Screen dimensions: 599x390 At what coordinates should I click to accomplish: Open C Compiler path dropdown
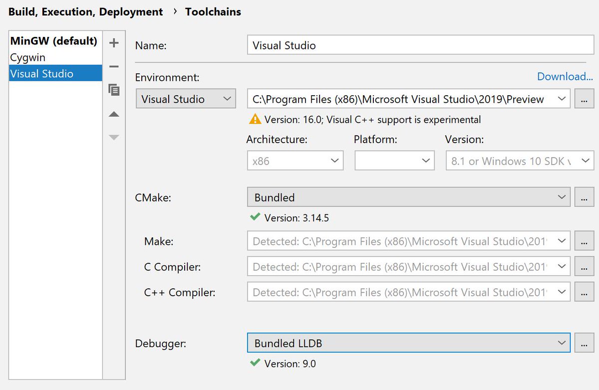point(408,267)
